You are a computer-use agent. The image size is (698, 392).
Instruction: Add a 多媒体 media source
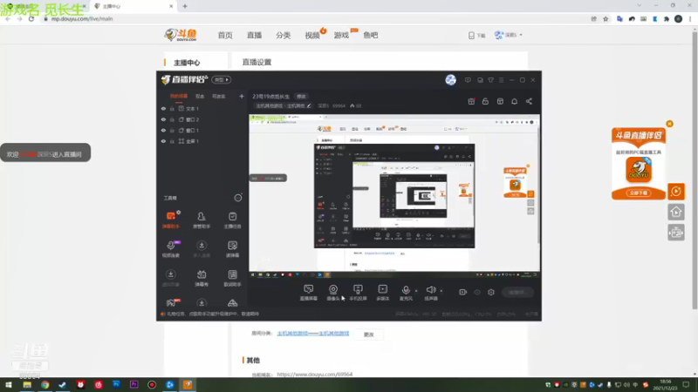[383, 293]
